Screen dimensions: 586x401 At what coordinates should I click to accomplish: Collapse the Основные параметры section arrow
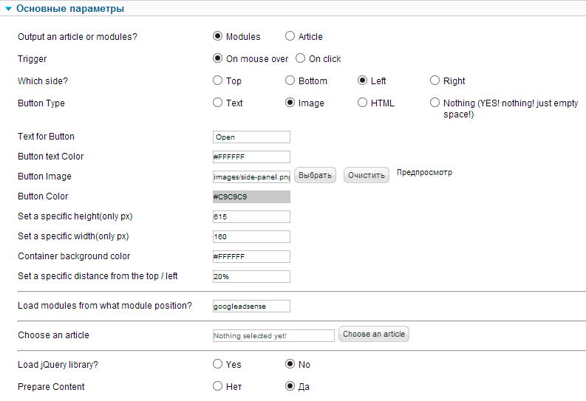(x=8, y=9)
